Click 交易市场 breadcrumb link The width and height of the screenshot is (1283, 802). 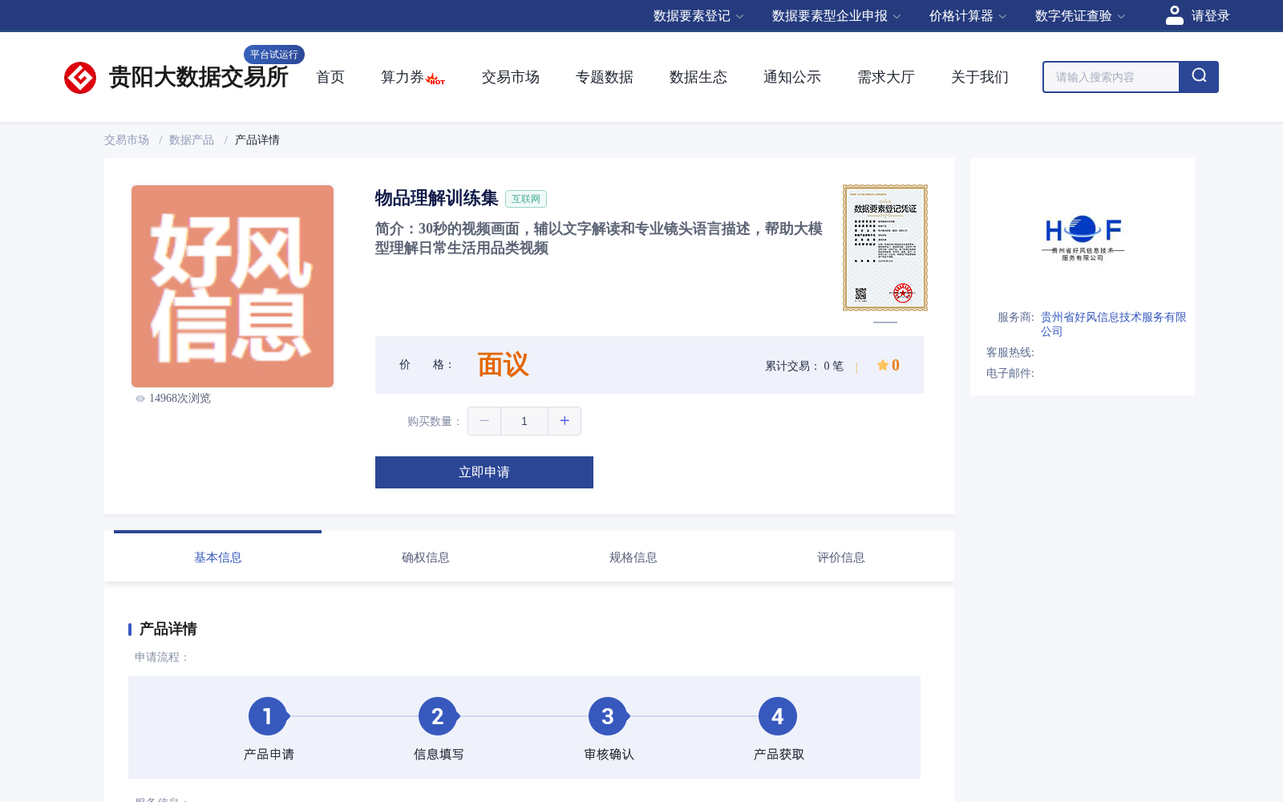[127, 140]
